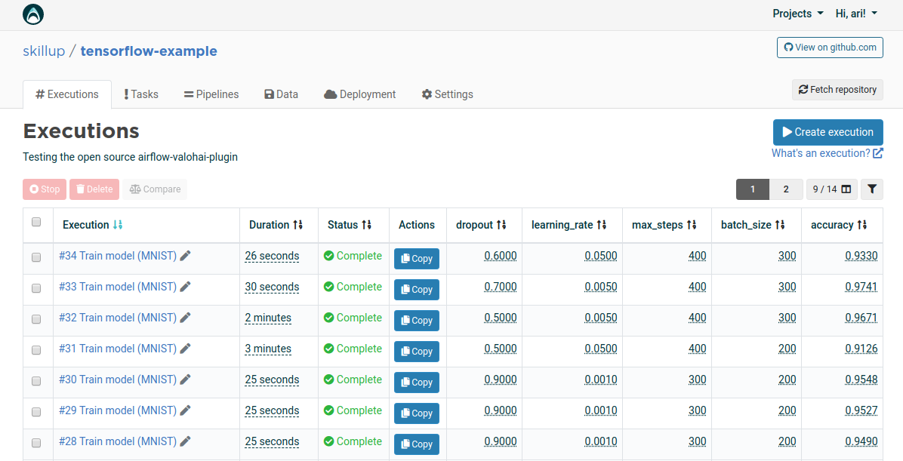The height and width of the screenshot is (461, 903).
Task: Click accuracy value 0.9741
Action: (861, 287)
